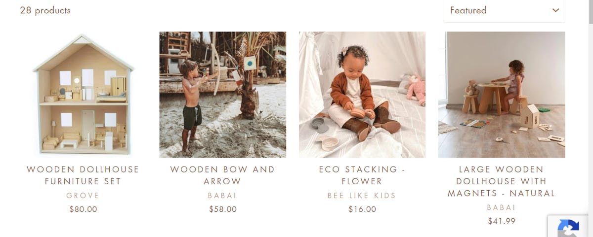Click the $80.00 price
Viewport: 593px width, 237px height.
tap(83, 209)
